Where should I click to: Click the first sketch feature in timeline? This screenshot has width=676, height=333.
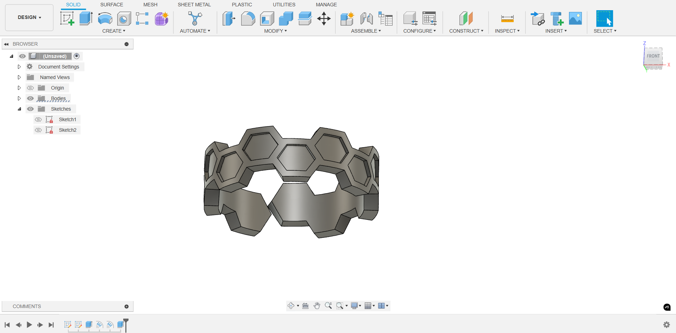tap(68, 325)
